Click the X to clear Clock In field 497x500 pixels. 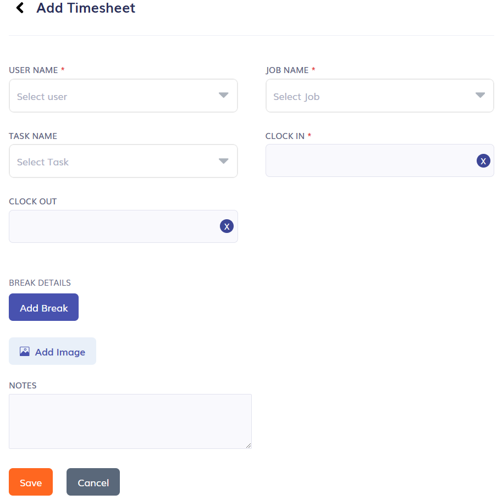coord(483,160)
